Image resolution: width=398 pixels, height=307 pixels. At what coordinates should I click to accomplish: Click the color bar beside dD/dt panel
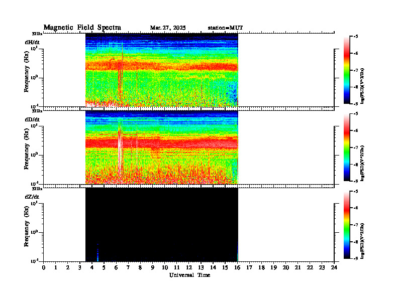pyautogui.click(x=346, y=147)
